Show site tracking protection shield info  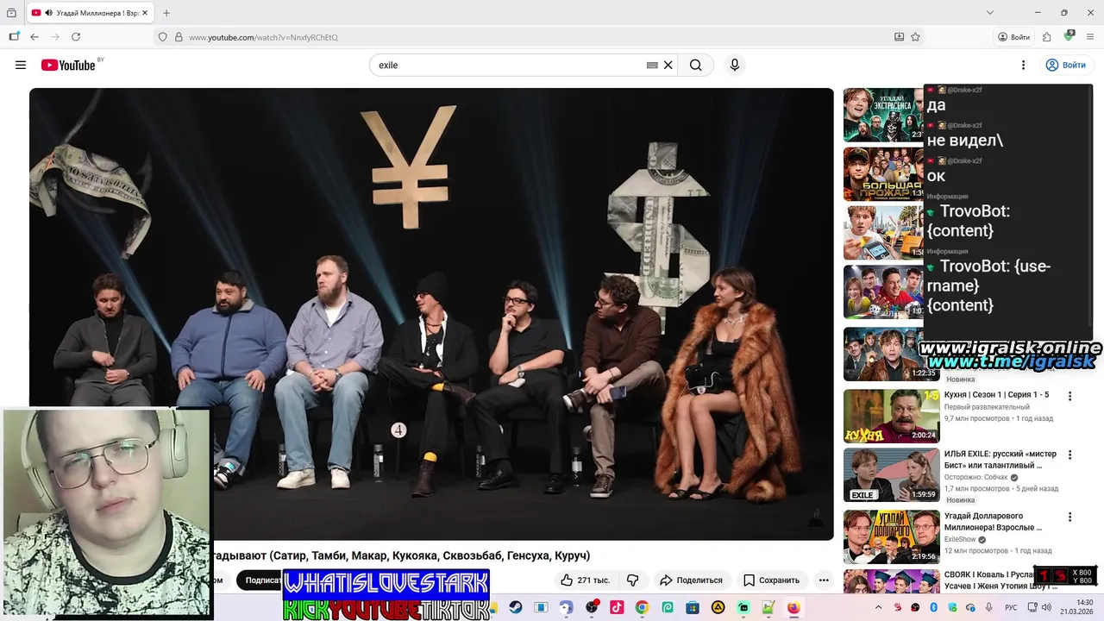pyautogui.click(x=162, y=37)
